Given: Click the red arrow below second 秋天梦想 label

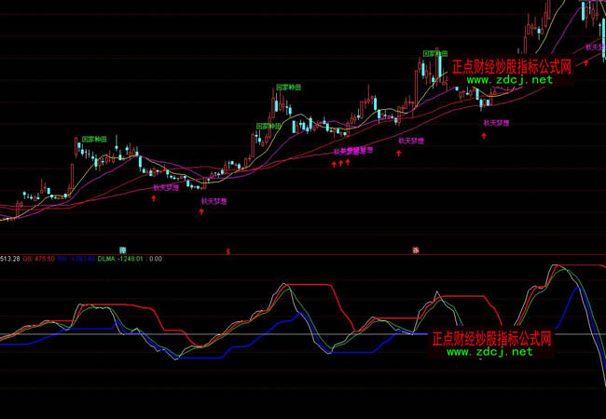Looking at the screenshot, I should click(x=201, y=211).
